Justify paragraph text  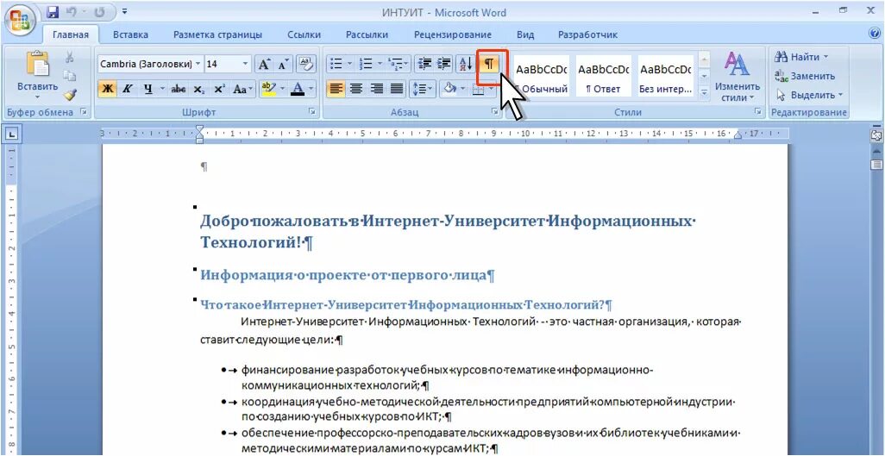(396, 89)
